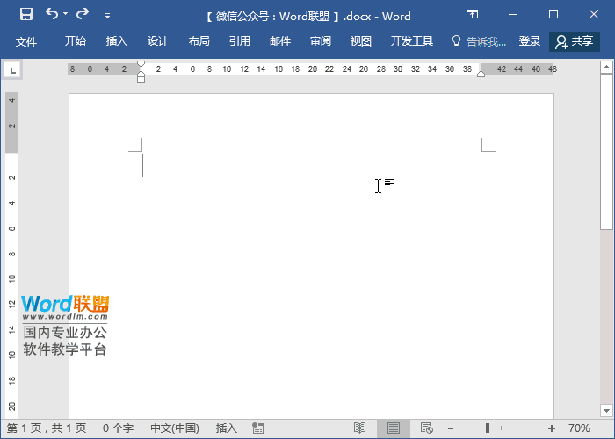Switch to the 引用 tab
615x439 pixels.
coord(240,41)
